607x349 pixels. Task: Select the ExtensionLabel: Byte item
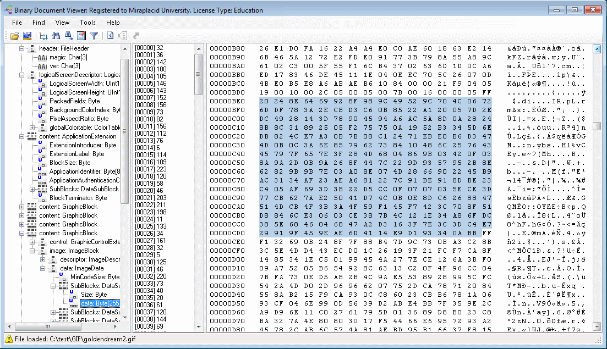(x=76, y=154)
